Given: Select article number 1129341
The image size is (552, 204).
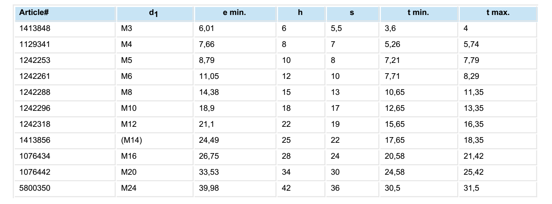Looking at the screenshot, I should pos(35,45).
